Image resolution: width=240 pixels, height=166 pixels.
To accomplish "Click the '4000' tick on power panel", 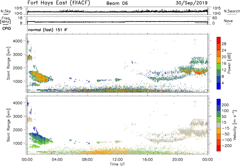I will 17,41.
